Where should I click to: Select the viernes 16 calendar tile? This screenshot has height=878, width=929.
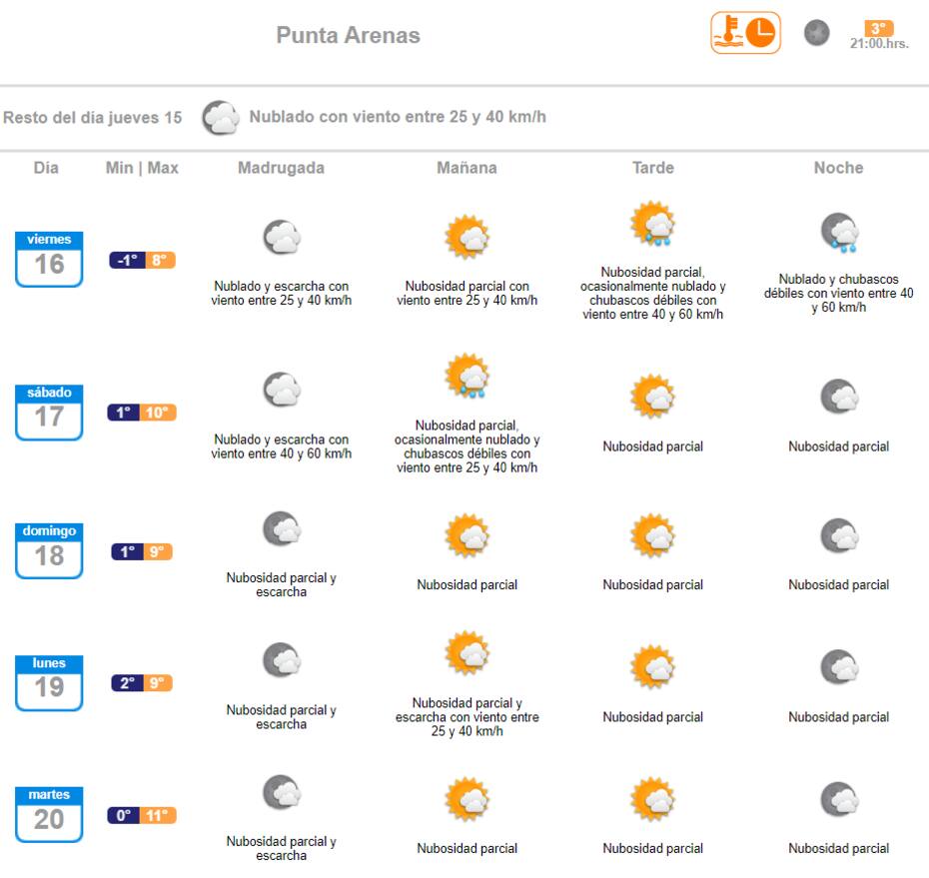click(x=49, y=259)
